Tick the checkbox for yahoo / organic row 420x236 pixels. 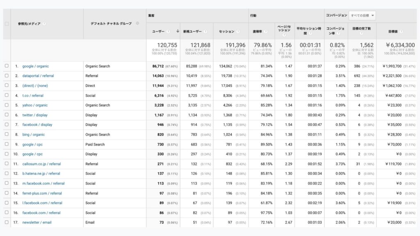7,105
